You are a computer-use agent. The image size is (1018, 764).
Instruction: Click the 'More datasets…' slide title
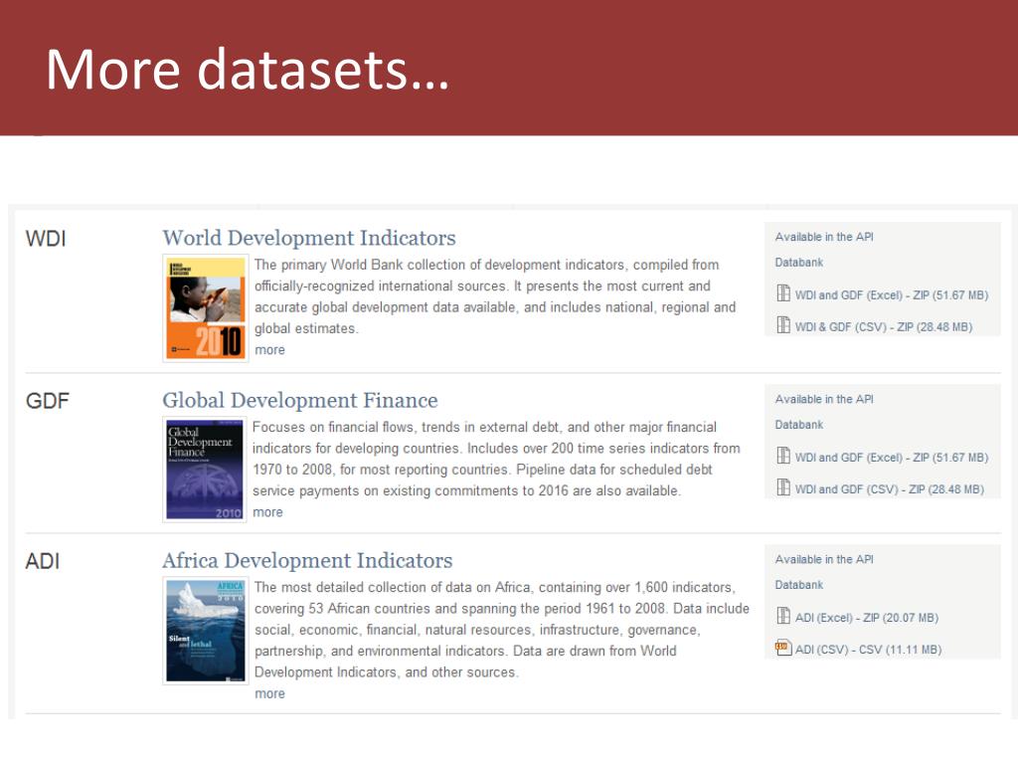tap(248, 70)
